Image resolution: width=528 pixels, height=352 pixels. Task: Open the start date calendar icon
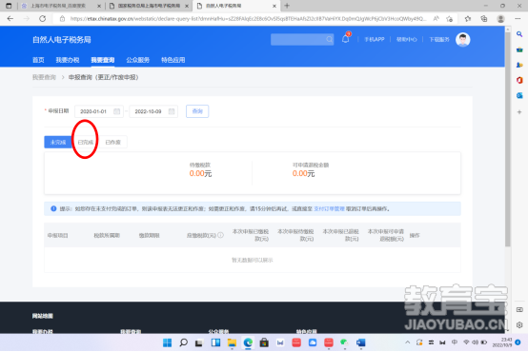(x=116, y=111)
